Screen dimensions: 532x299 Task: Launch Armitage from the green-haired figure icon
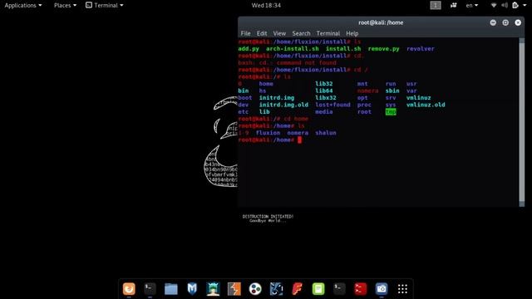[213, 289]
